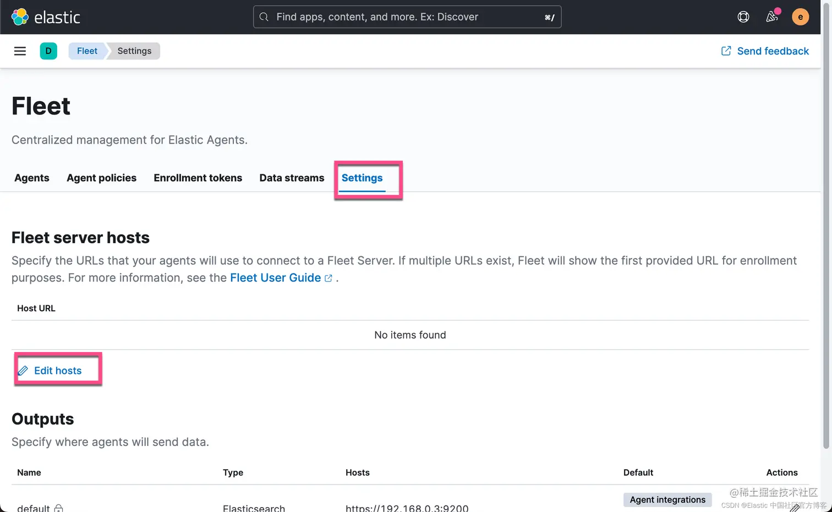The width and height of the screenshot is (832, 512).
Task: Switch to the Agents tab
Action: tap(32, 178)
